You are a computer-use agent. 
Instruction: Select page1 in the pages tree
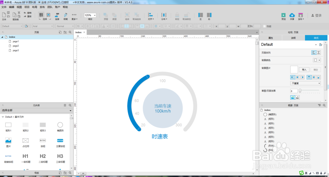15,41
